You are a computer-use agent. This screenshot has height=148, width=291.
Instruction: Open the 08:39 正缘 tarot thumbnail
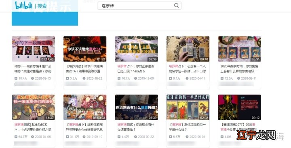pyautogui.click(x=137, y=49)
